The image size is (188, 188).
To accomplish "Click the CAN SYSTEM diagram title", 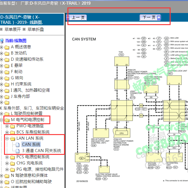I will pos(84,39).
